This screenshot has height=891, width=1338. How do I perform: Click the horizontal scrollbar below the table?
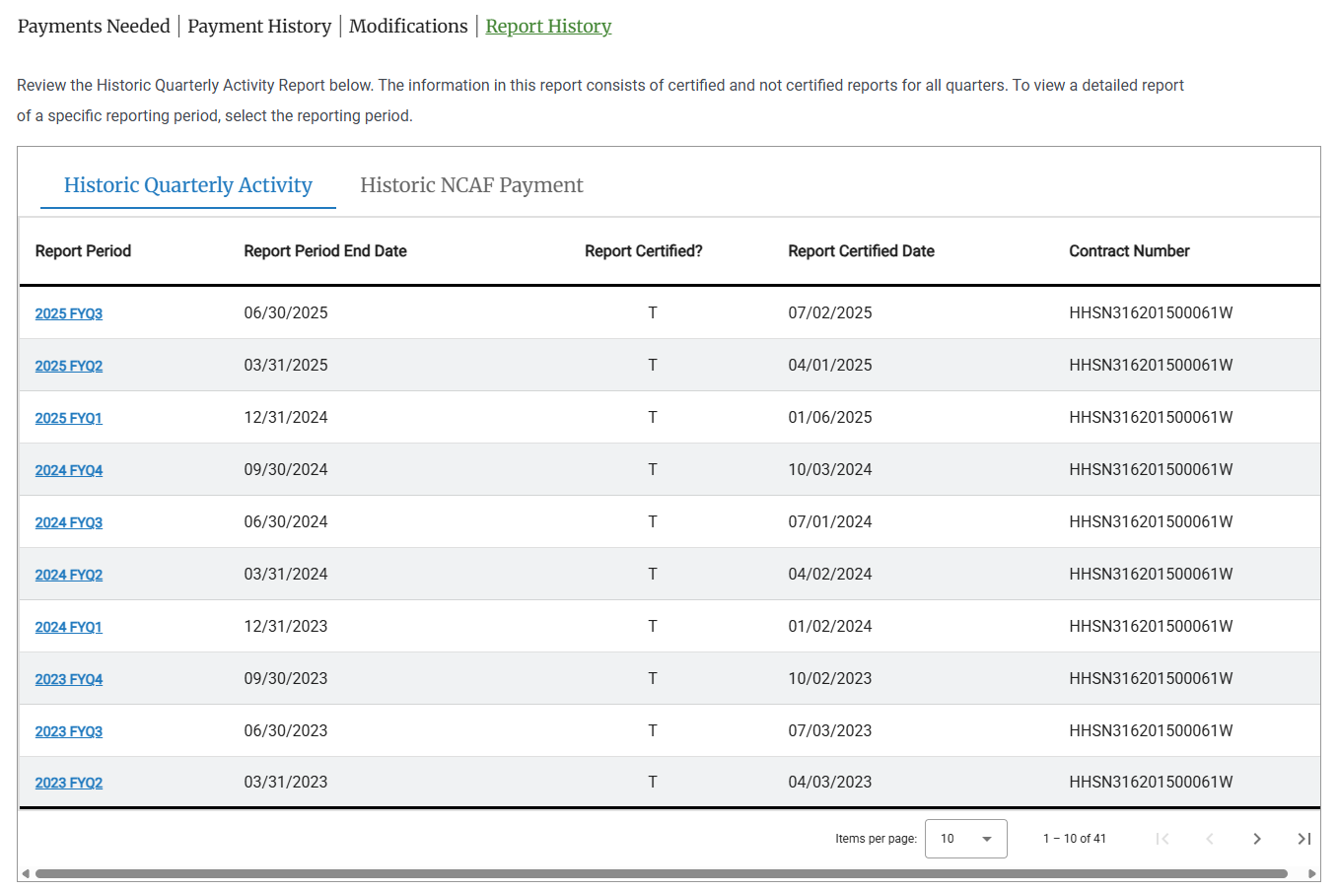click(661, 871)
